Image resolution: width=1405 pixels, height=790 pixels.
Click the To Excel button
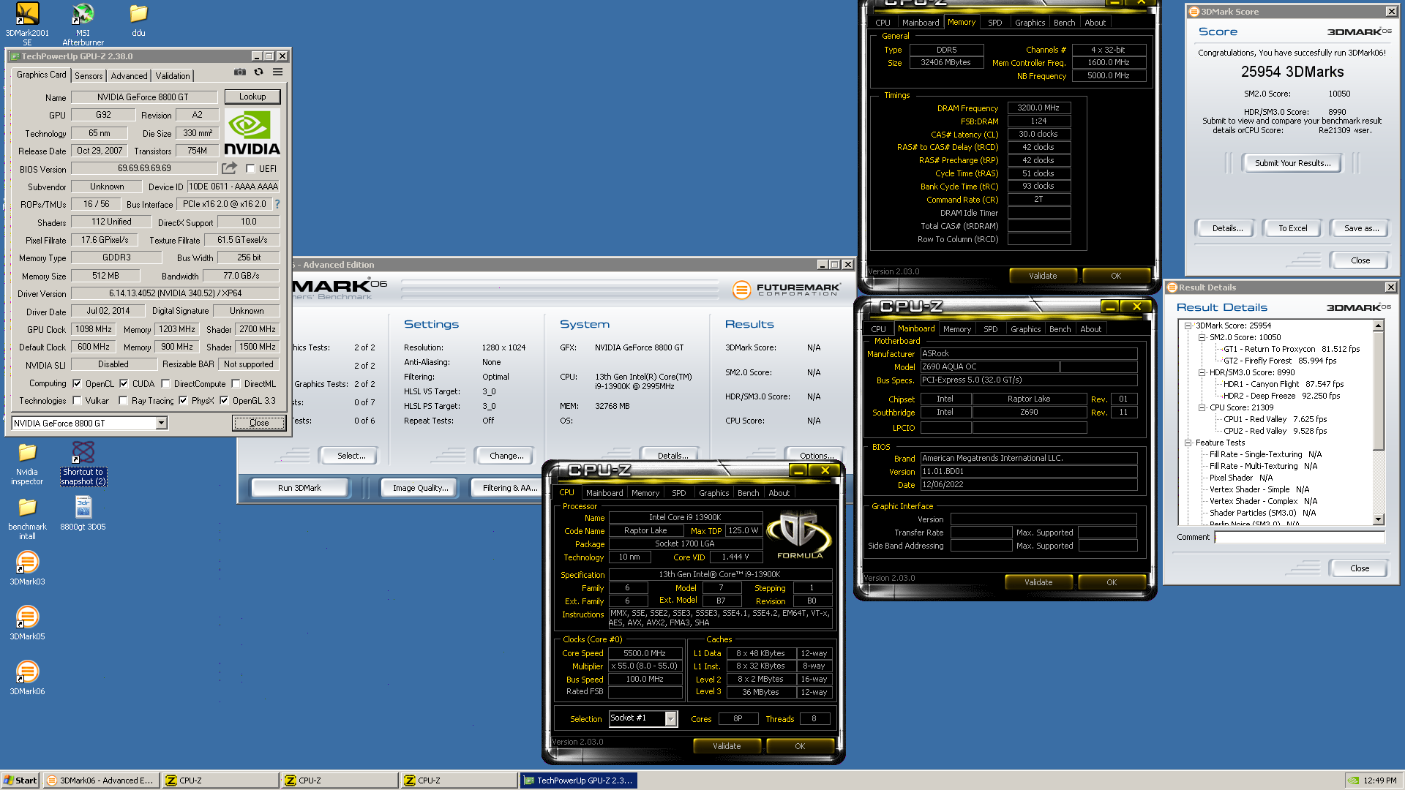(1292, 228)
